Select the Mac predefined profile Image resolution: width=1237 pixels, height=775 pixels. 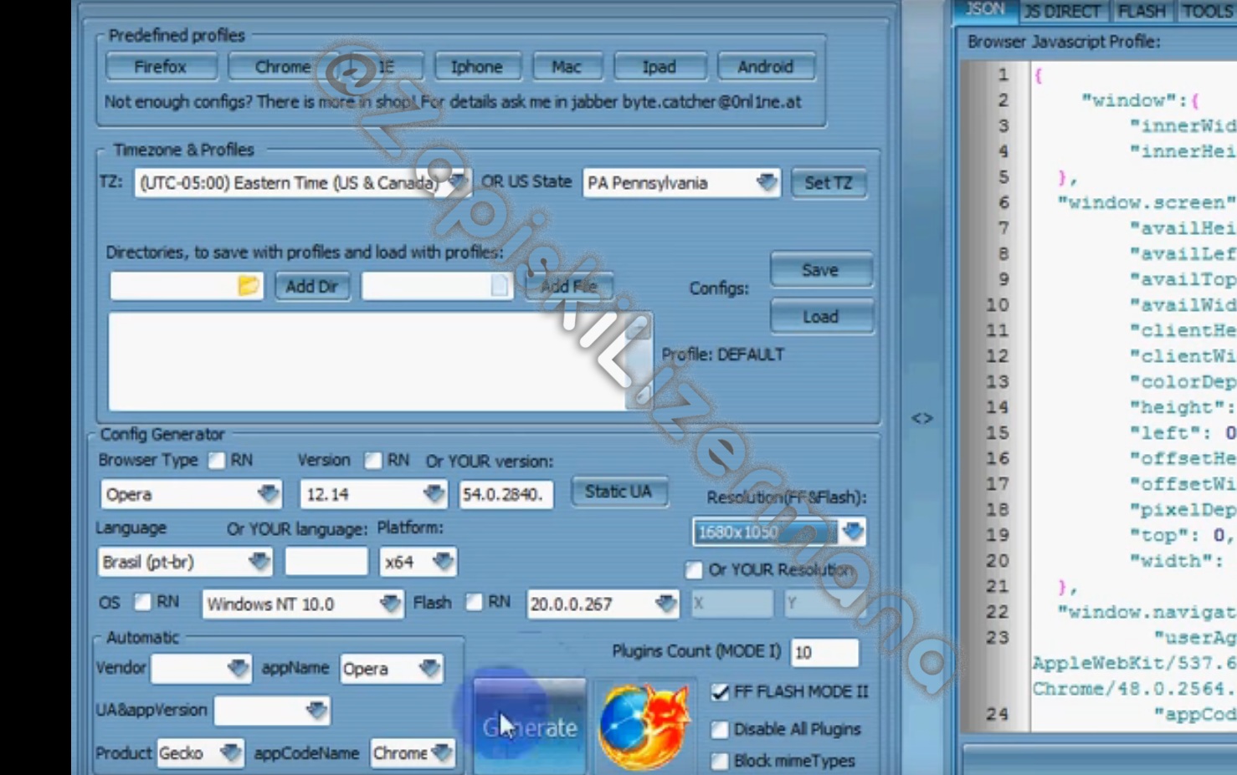567,67
